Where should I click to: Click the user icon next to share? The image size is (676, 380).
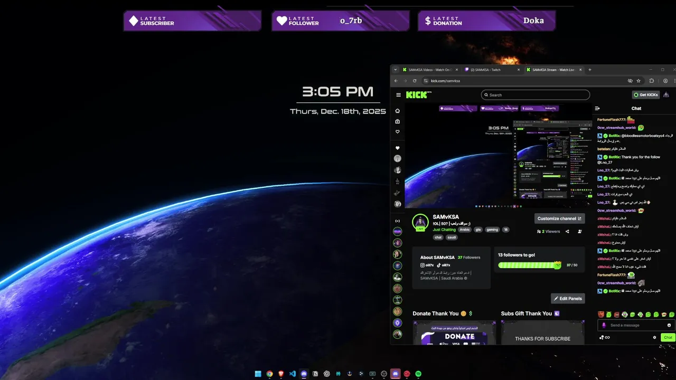click(580, 231)
